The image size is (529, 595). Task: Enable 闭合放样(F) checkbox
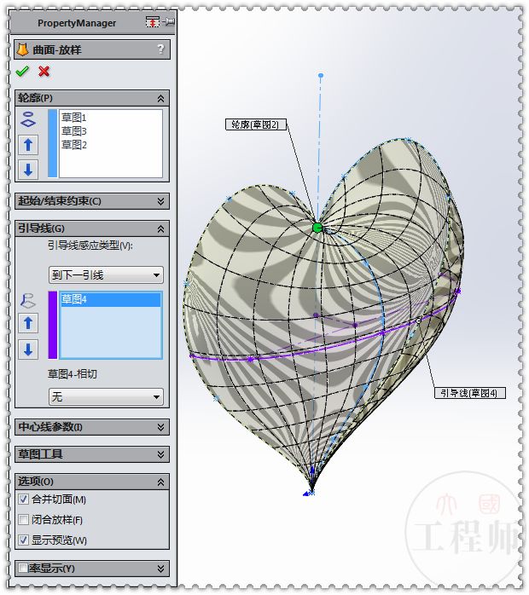click(x=24, y=519)
